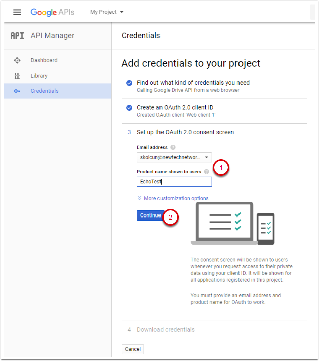
Task: Click the Cancel button
Action: pos(133,349)
